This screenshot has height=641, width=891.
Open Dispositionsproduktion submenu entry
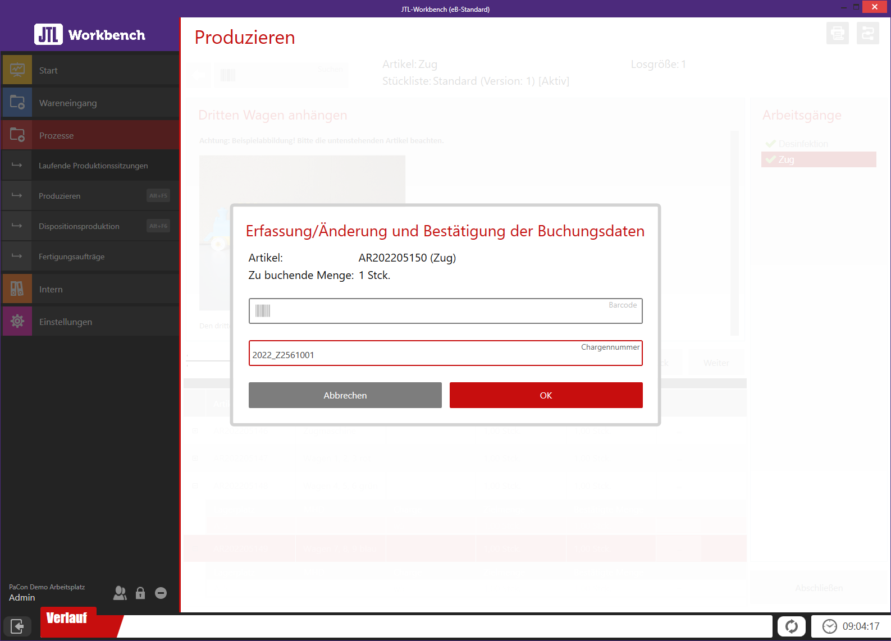[90, 226]
